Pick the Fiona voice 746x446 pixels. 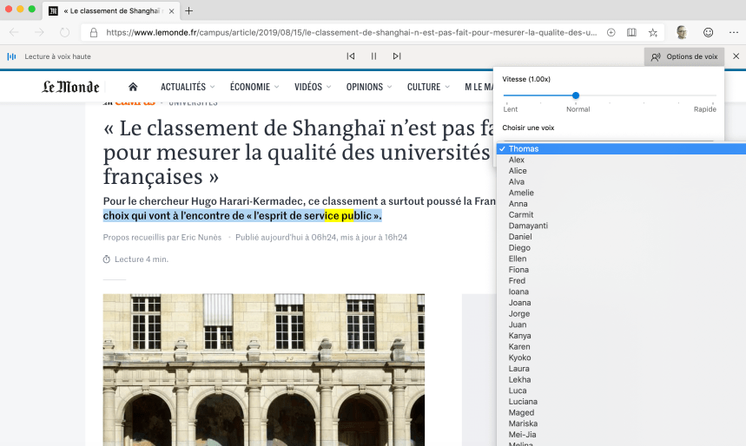621,270
